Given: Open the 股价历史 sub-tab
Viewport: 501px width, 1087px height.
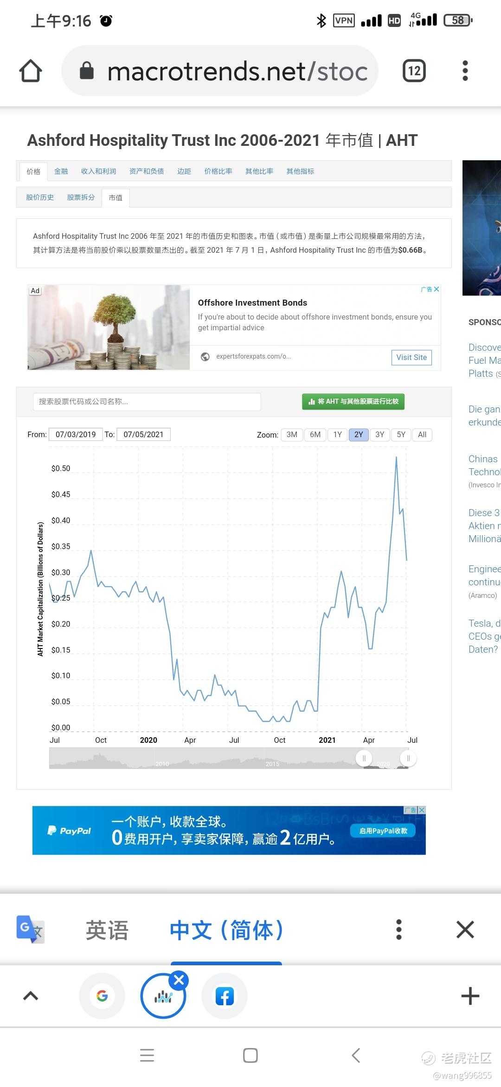Looking at the screenshot, I should [40, 197].
